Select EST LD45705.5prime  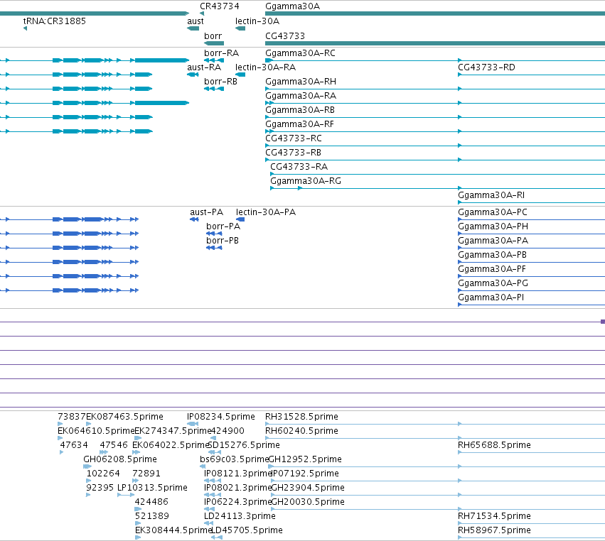247,530
